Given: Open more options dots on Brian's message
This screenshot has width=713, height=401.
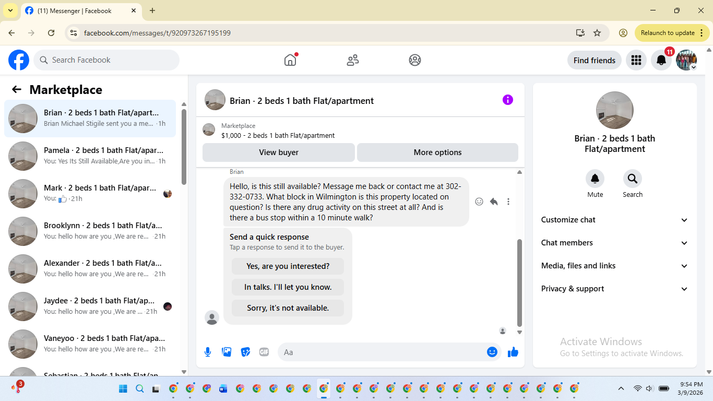Looking at the screenshot, I should (508, 202).
